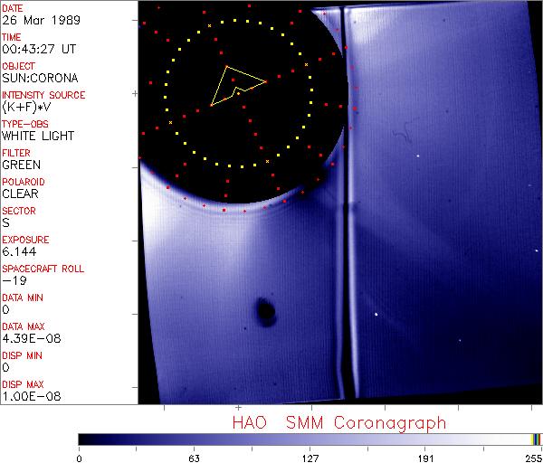This screenshot has height=463, width=543.
Task: Select the exposure value 6.144
Action: pos(19,251)
